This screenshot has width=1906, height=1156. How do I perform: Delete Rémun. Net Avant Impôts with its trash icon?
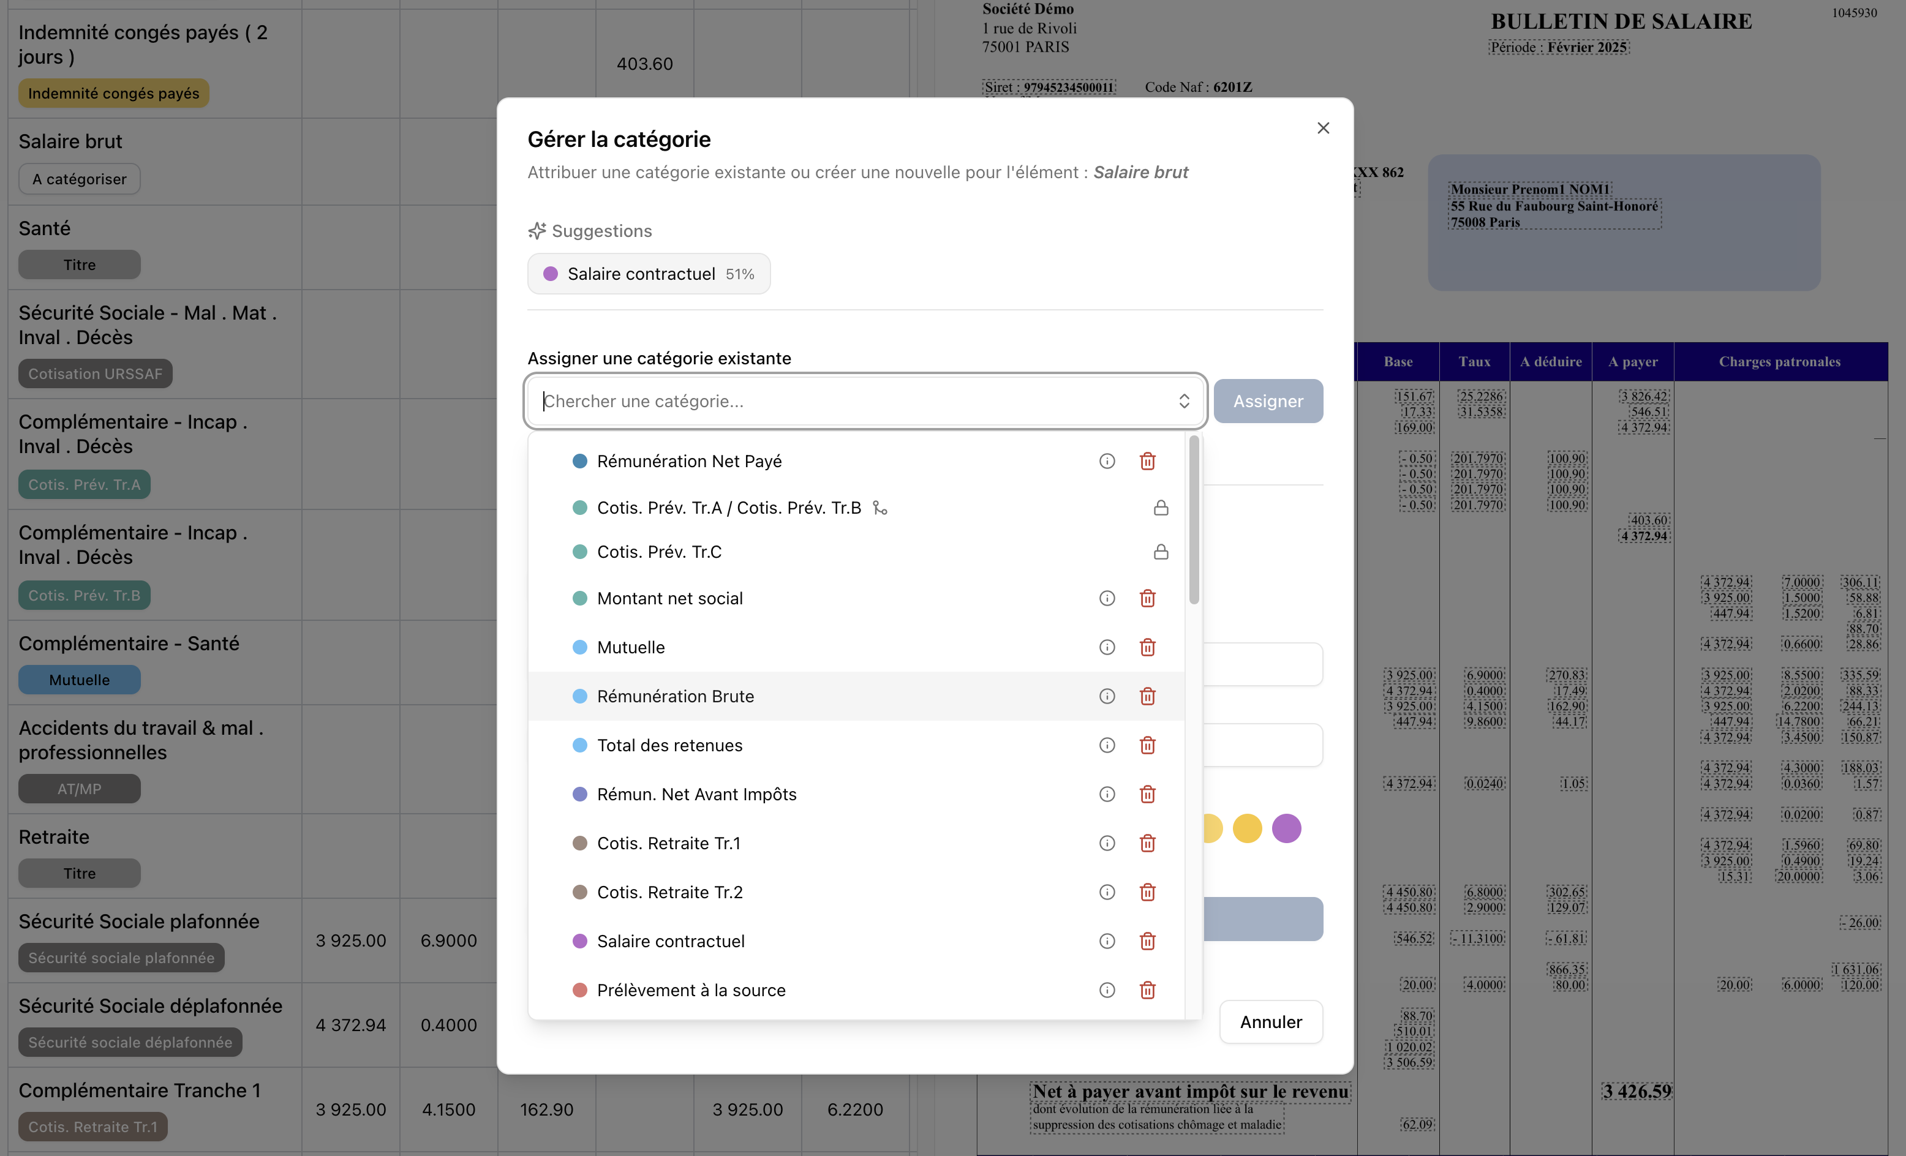point(1148,794)
